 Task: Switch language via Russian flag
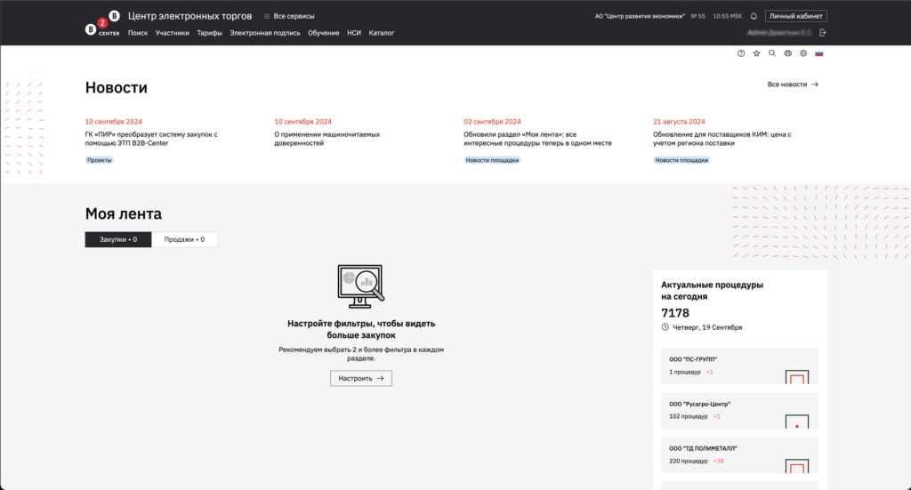tap(818, 53)
